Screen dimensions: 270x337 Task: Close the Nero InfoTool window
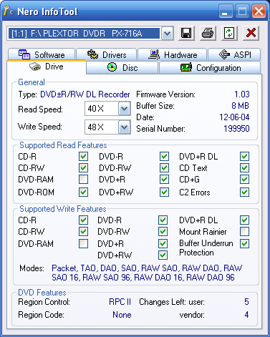click(x=259, y=11)
